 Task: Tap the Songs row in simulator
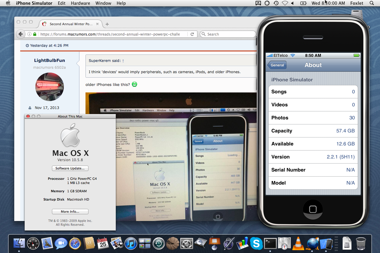tap(313, 92)
